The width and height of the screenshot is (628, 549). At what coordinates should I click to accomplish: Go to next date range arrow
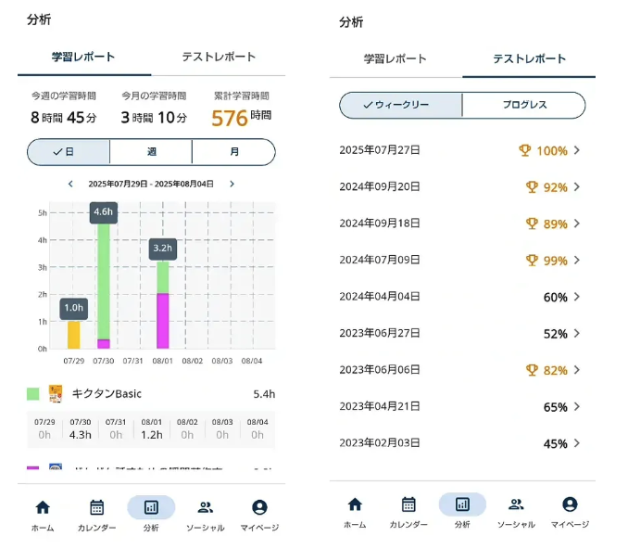[232, 185]
